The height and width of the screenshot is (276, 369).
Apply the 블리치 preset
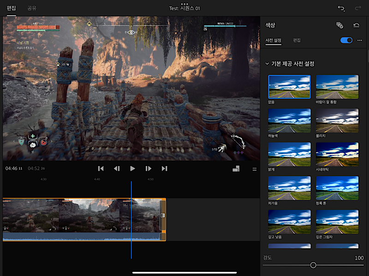pos(337,121)
